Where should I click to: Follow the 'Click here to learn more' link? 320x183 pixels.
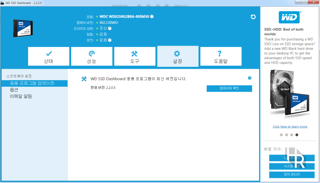290,126
